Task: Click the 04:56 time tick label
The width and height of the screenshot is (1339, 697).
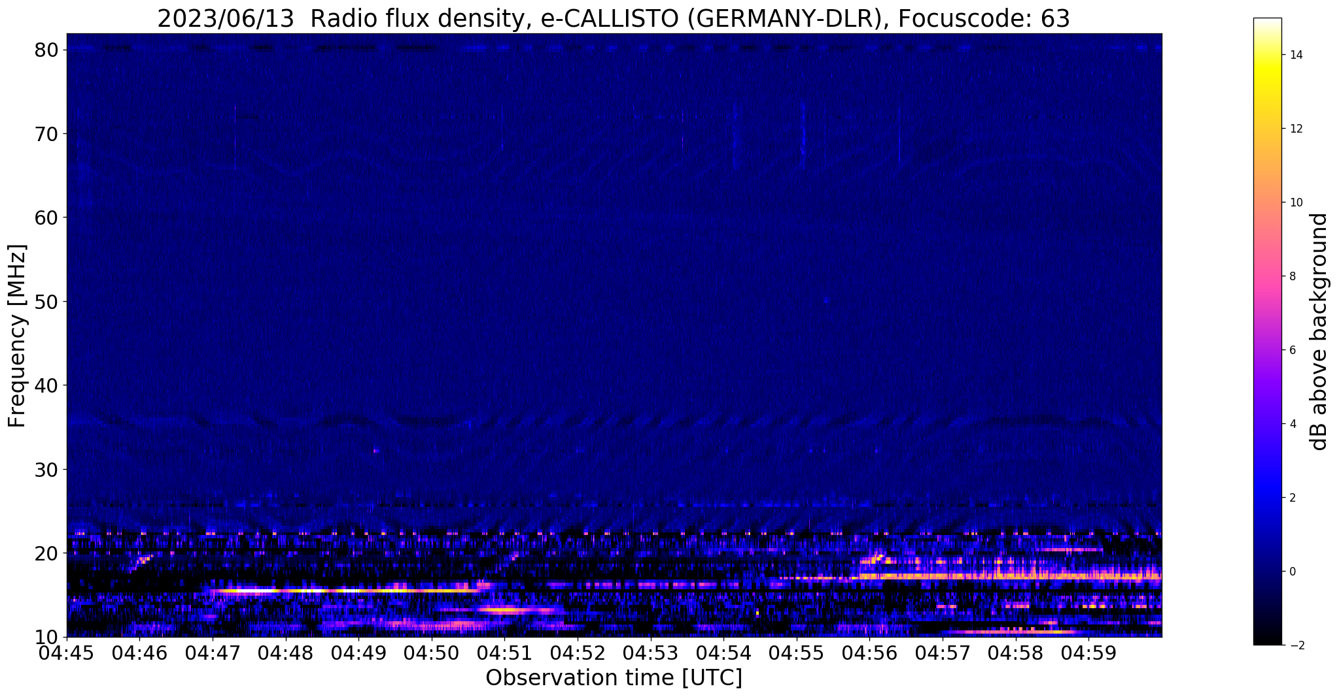Action: point(869,653)
